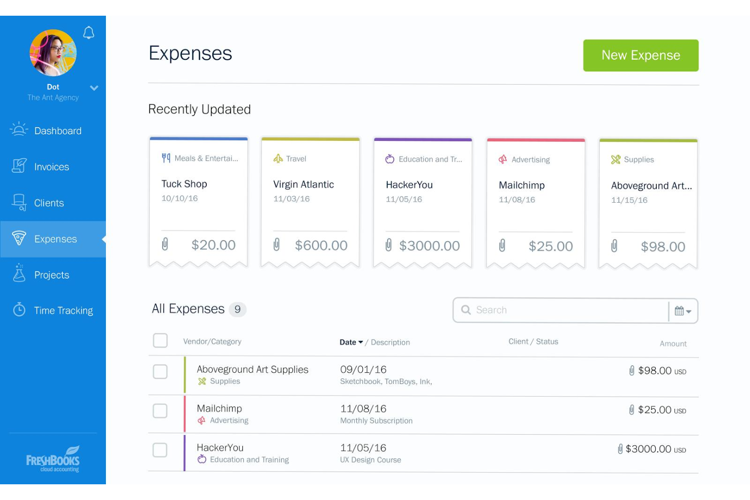Select Expenses in the sidebar
The width and height of the screenshot is (750, 500).
point(53,239)
